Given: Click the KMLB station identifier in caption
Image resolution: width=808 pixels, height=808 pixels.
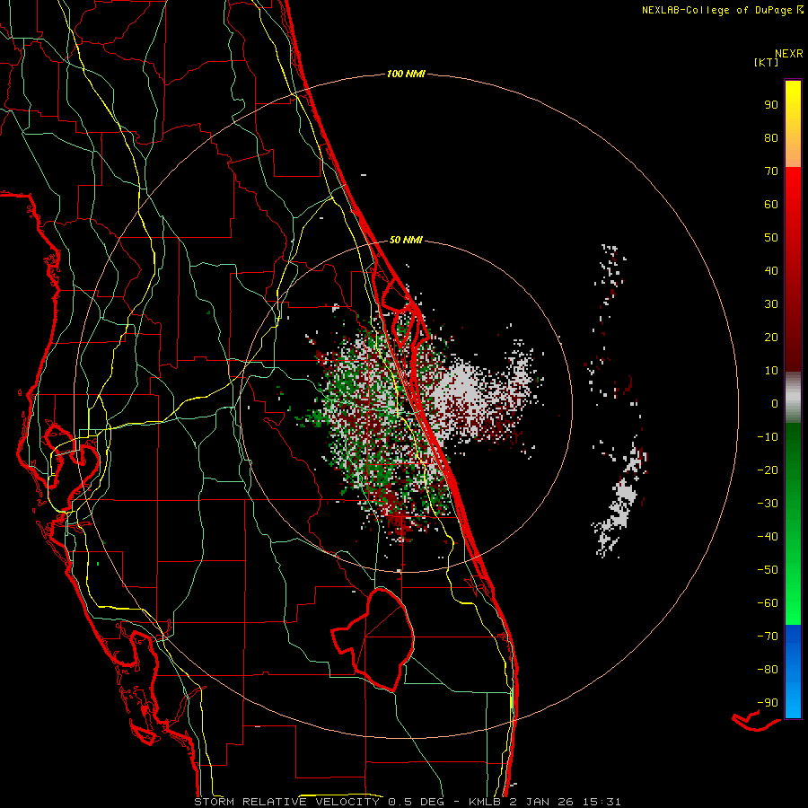Looking at the screenshot, I should (x=486, y=802).
